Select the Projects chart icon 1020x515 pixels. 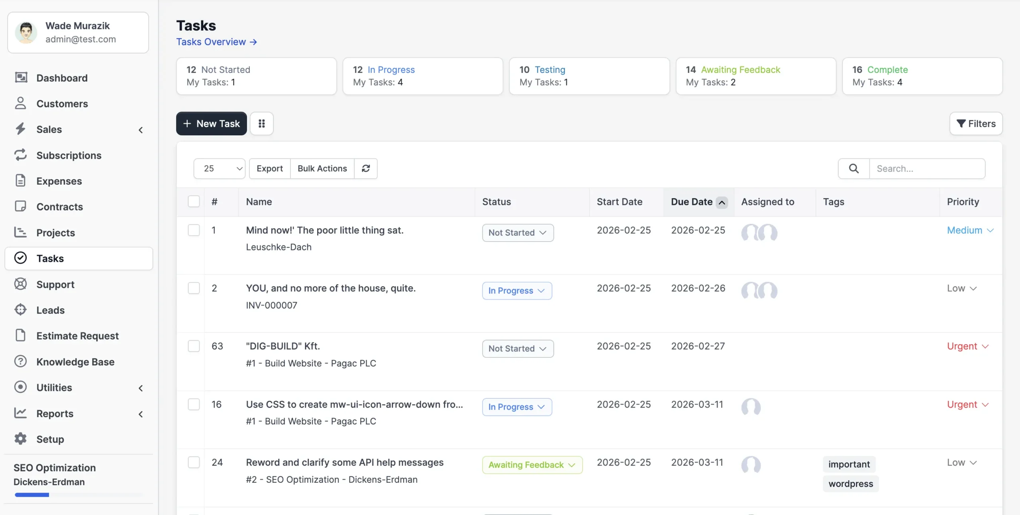21,232
